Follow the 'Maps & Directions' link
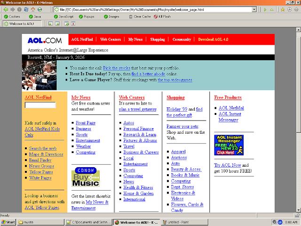The height and width of the screenshot is (226, 301). coord(46,154)
